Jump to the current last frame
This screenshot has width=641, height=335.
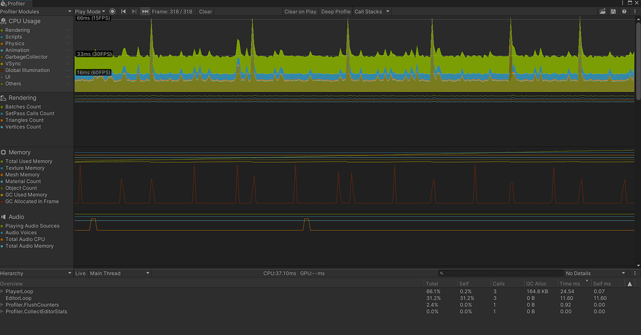coord(145,11)
